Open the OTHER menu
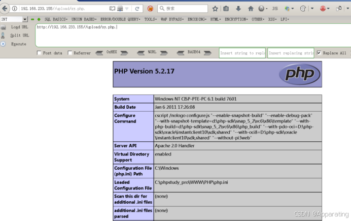This screenshot has height=221, width=351. click(258, 19)
